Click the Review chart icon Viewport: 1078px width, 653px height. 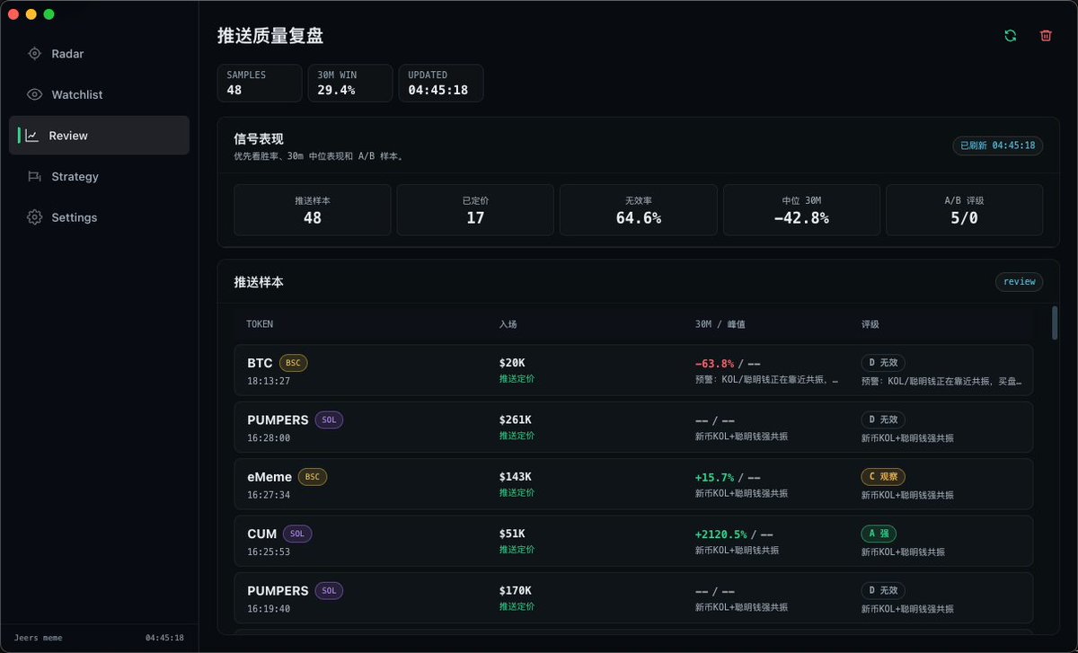point(31,136)
